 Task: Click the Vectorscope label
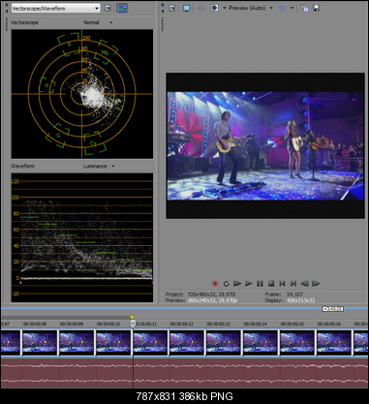coord(24,22)
